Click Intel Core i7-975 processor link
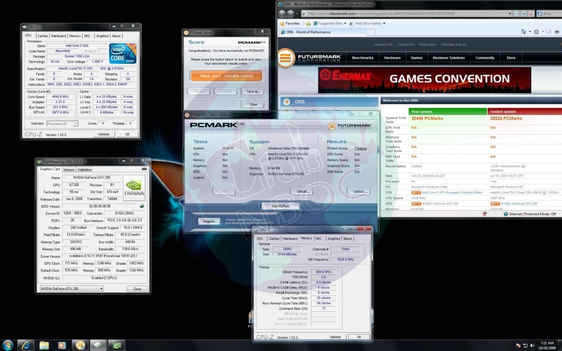562x351 pixels. pos(452,192)
